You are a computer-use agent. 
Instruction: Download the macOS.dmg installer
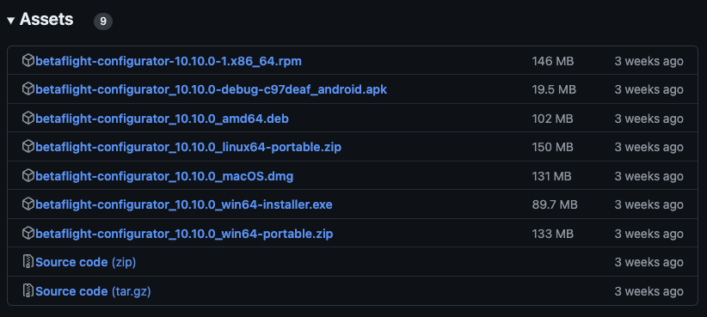coord(164,176)
